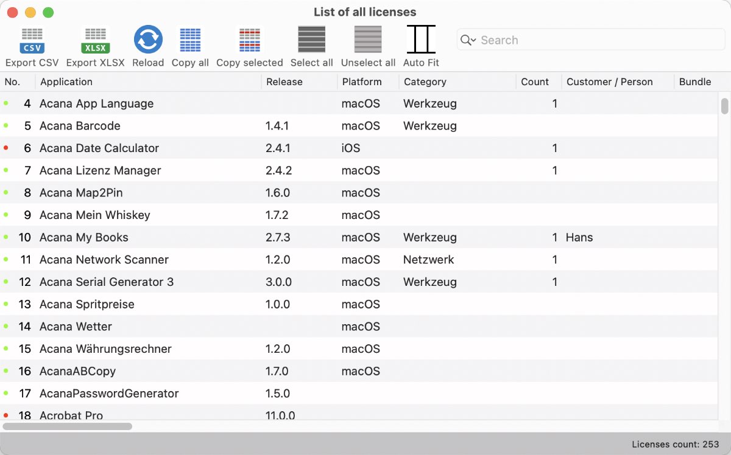Click release 1.4.1 of Acana Barcode

pyautogui.click(x=277, y=126)
